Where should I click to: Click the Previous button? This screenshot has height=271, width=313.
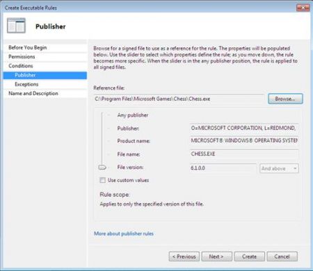[184, 256]
